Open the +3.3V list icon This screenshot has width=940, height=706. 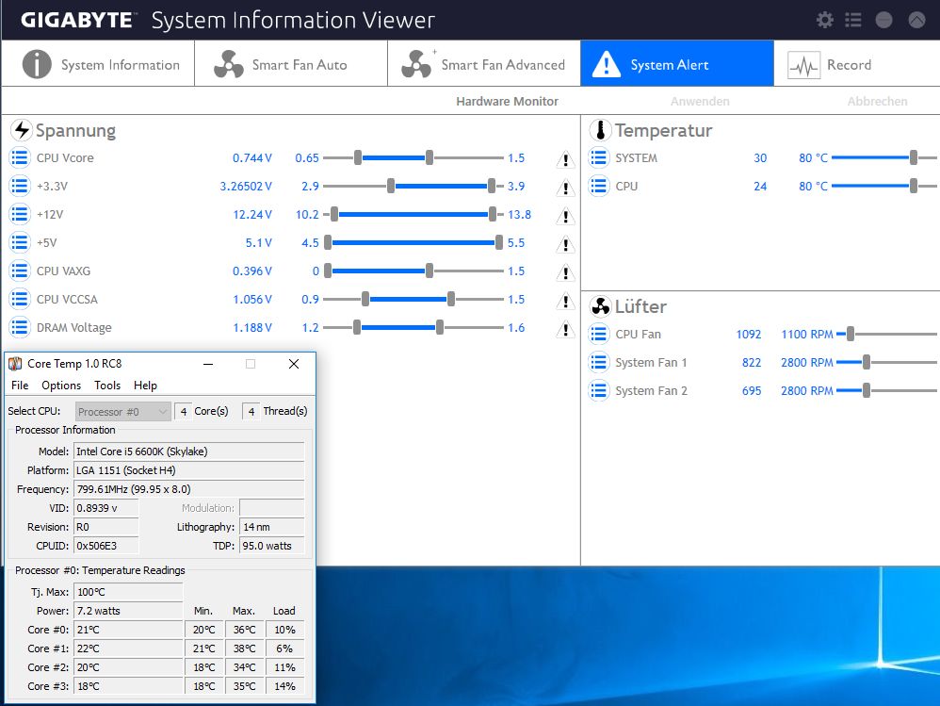(x=20, y=186)
